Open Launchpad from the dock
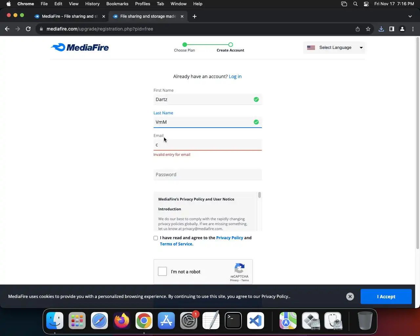The height and width of the screenshot is (336, 420). 77,321
